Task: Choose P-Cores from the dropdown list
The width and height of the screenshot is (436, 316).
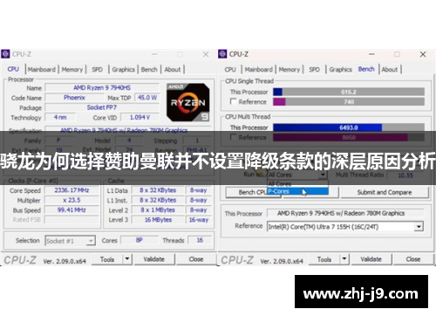Action: tap(297, 191)
